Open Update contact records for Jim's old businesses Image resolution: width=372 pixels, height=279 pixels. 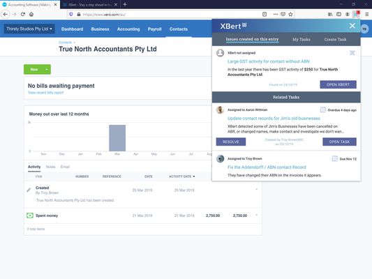(x=274, y=119)
